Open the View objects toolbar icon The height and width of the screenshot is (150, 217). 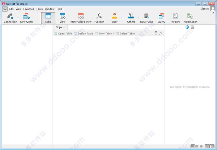click(x=63, y=18)
